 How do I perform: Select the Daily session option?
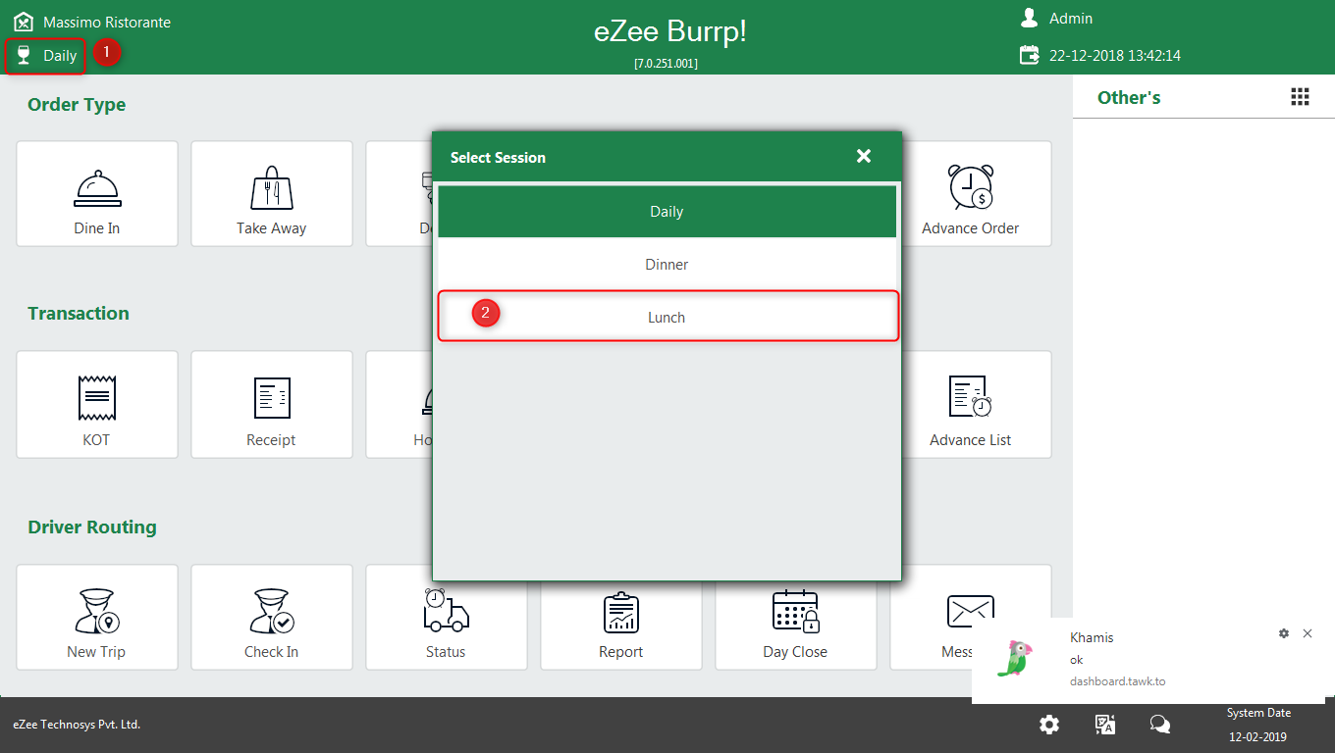pos(667,211)
